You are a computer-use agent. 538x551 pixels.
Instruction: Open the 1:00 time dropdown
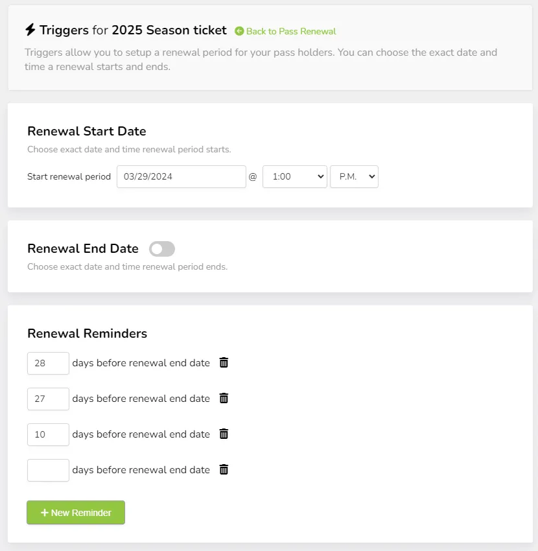pos(295,177)
